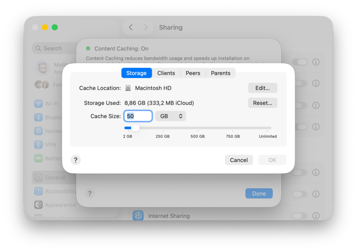Switch to the Clients tab
Screen dimensions: 357x252
point(166,73)
